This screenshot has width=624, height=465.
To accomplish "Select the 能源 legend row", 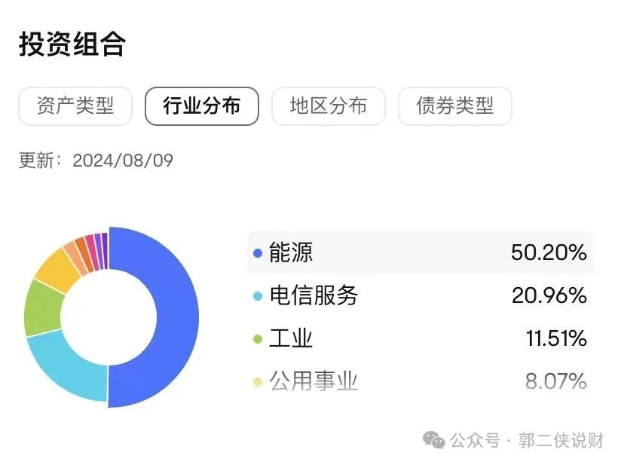I will coord(421,252).
